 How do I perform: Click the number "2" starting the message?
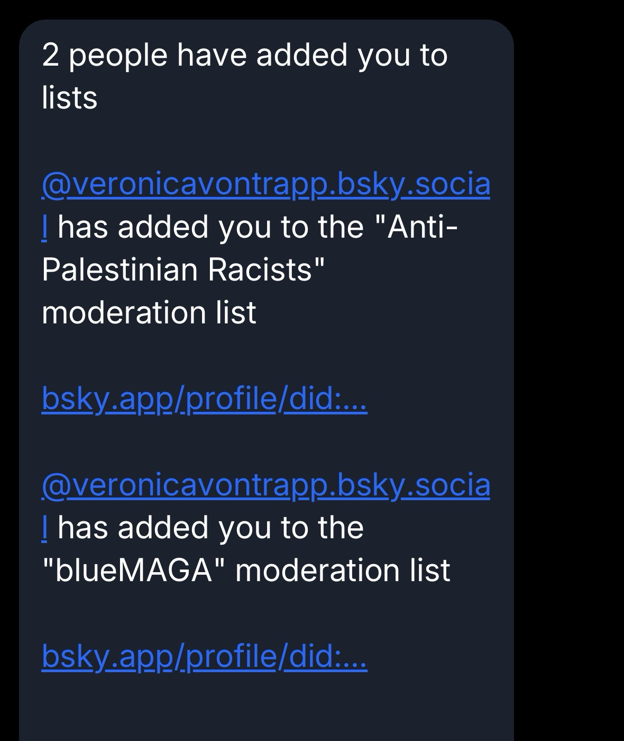tap(50, 55)
